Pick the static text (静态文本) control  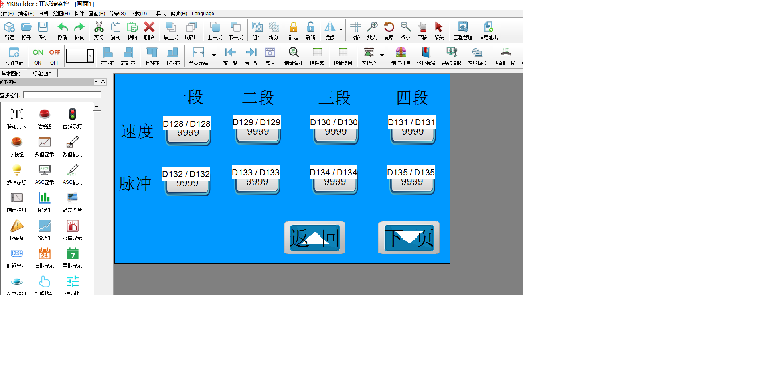16,118
